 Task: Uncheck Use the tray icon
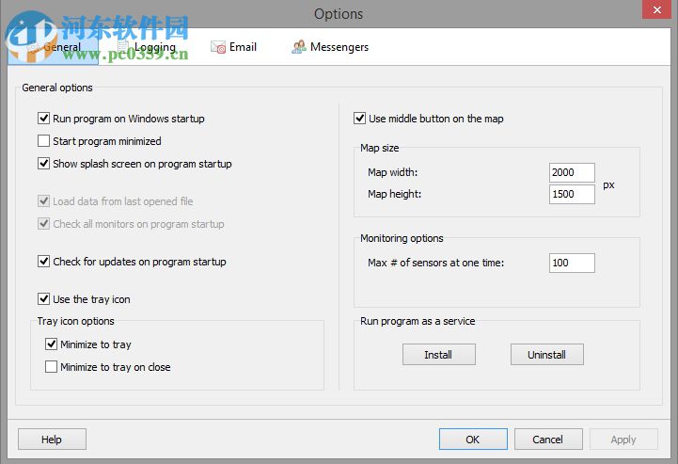click(x=43, y=298)
